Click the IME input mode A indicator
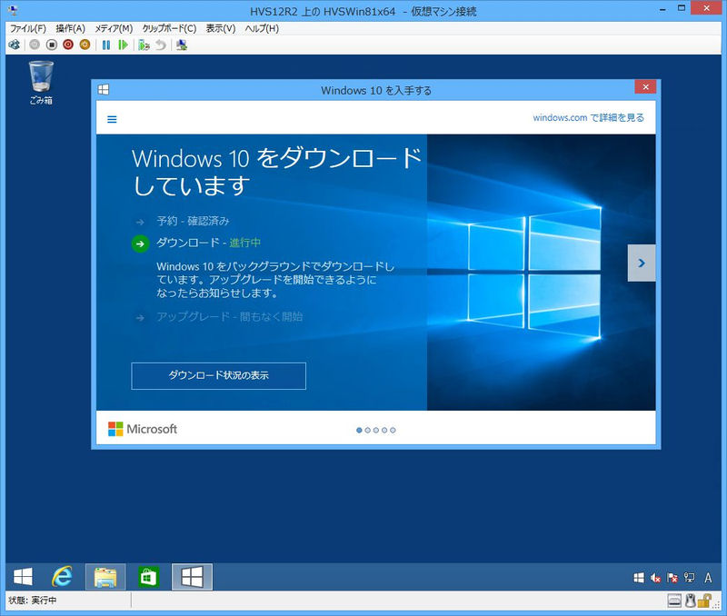The image size is (727, 616). [x=708, y=578]
